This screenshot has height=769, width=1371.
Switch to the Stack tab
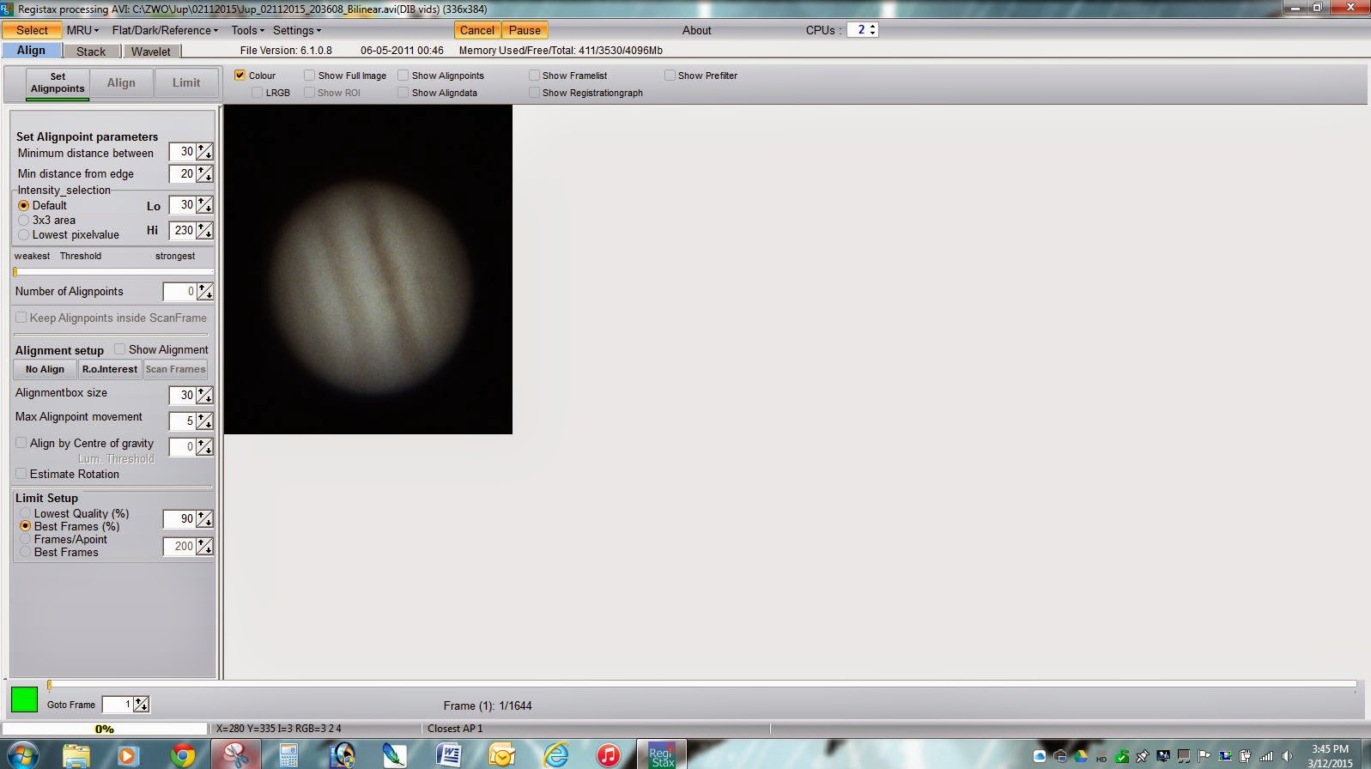tap(91, 51)
